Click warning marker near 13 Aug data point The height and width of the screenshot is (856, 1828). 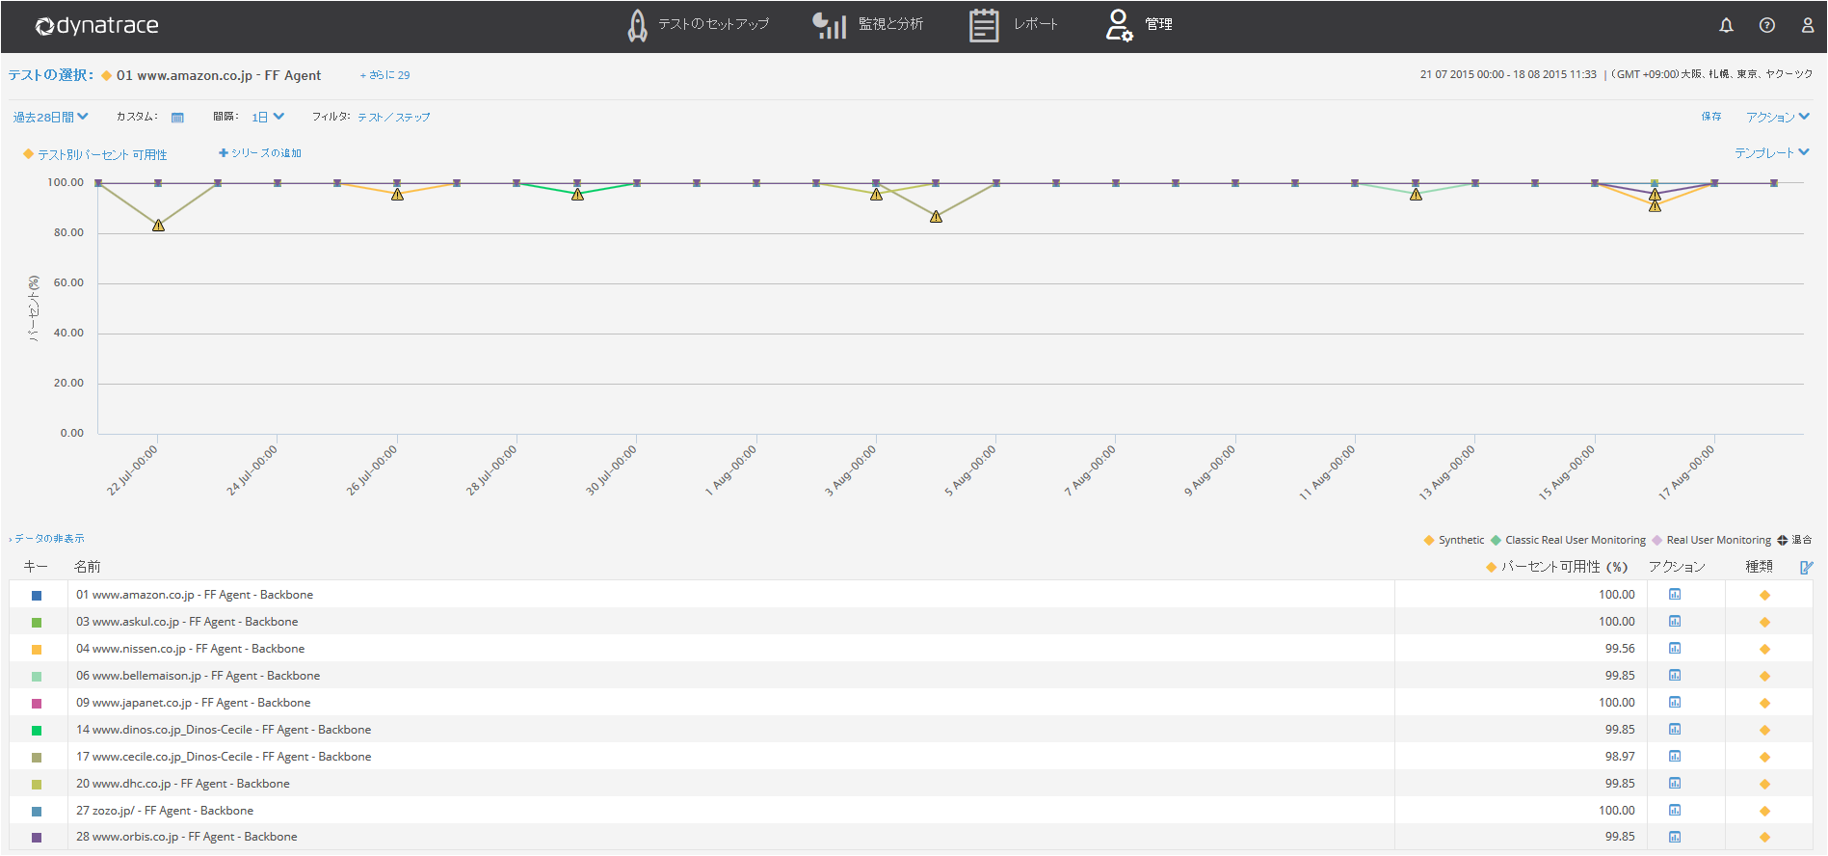[1416, 194]
